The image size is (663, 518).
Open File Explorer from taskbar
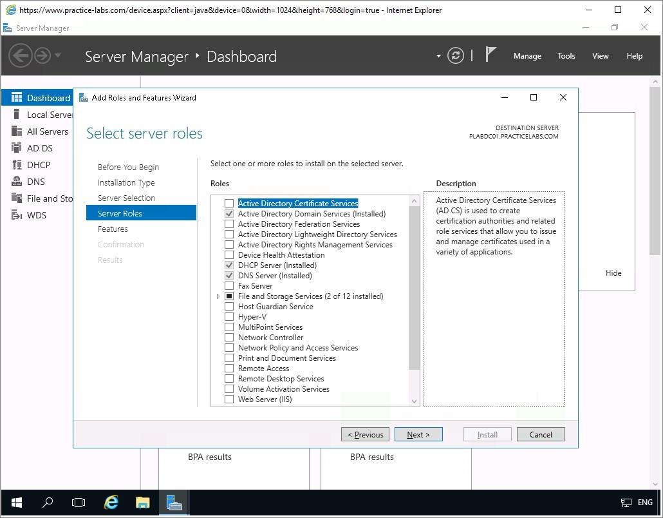[x=142, y=503]
